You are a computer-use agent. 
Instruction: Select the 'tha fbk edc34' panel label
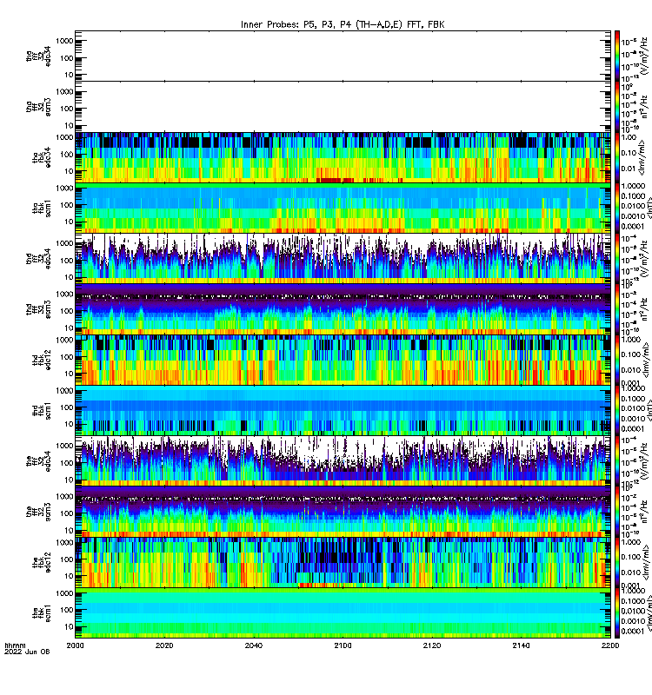pos(42,157)
